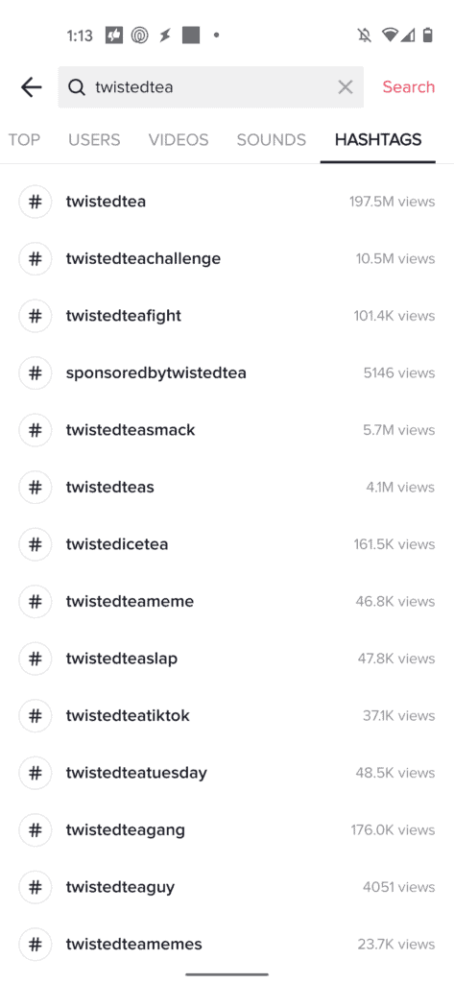Open the twistedteatuesday hashtag result

pyautogui.click(x=227, y=773)
